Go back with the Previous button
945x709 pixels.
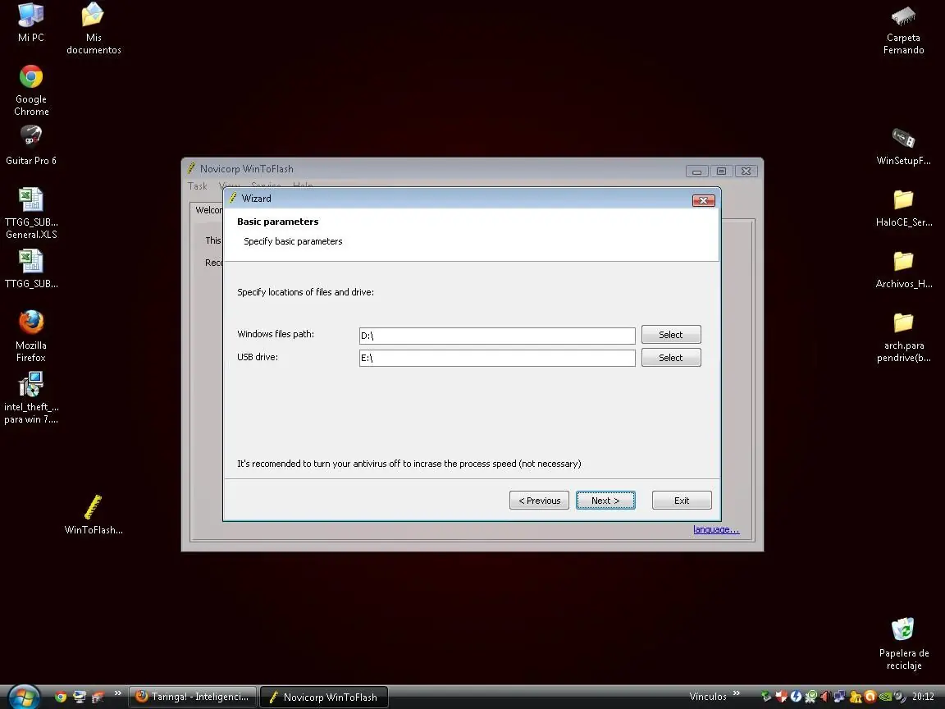[540, 501]
